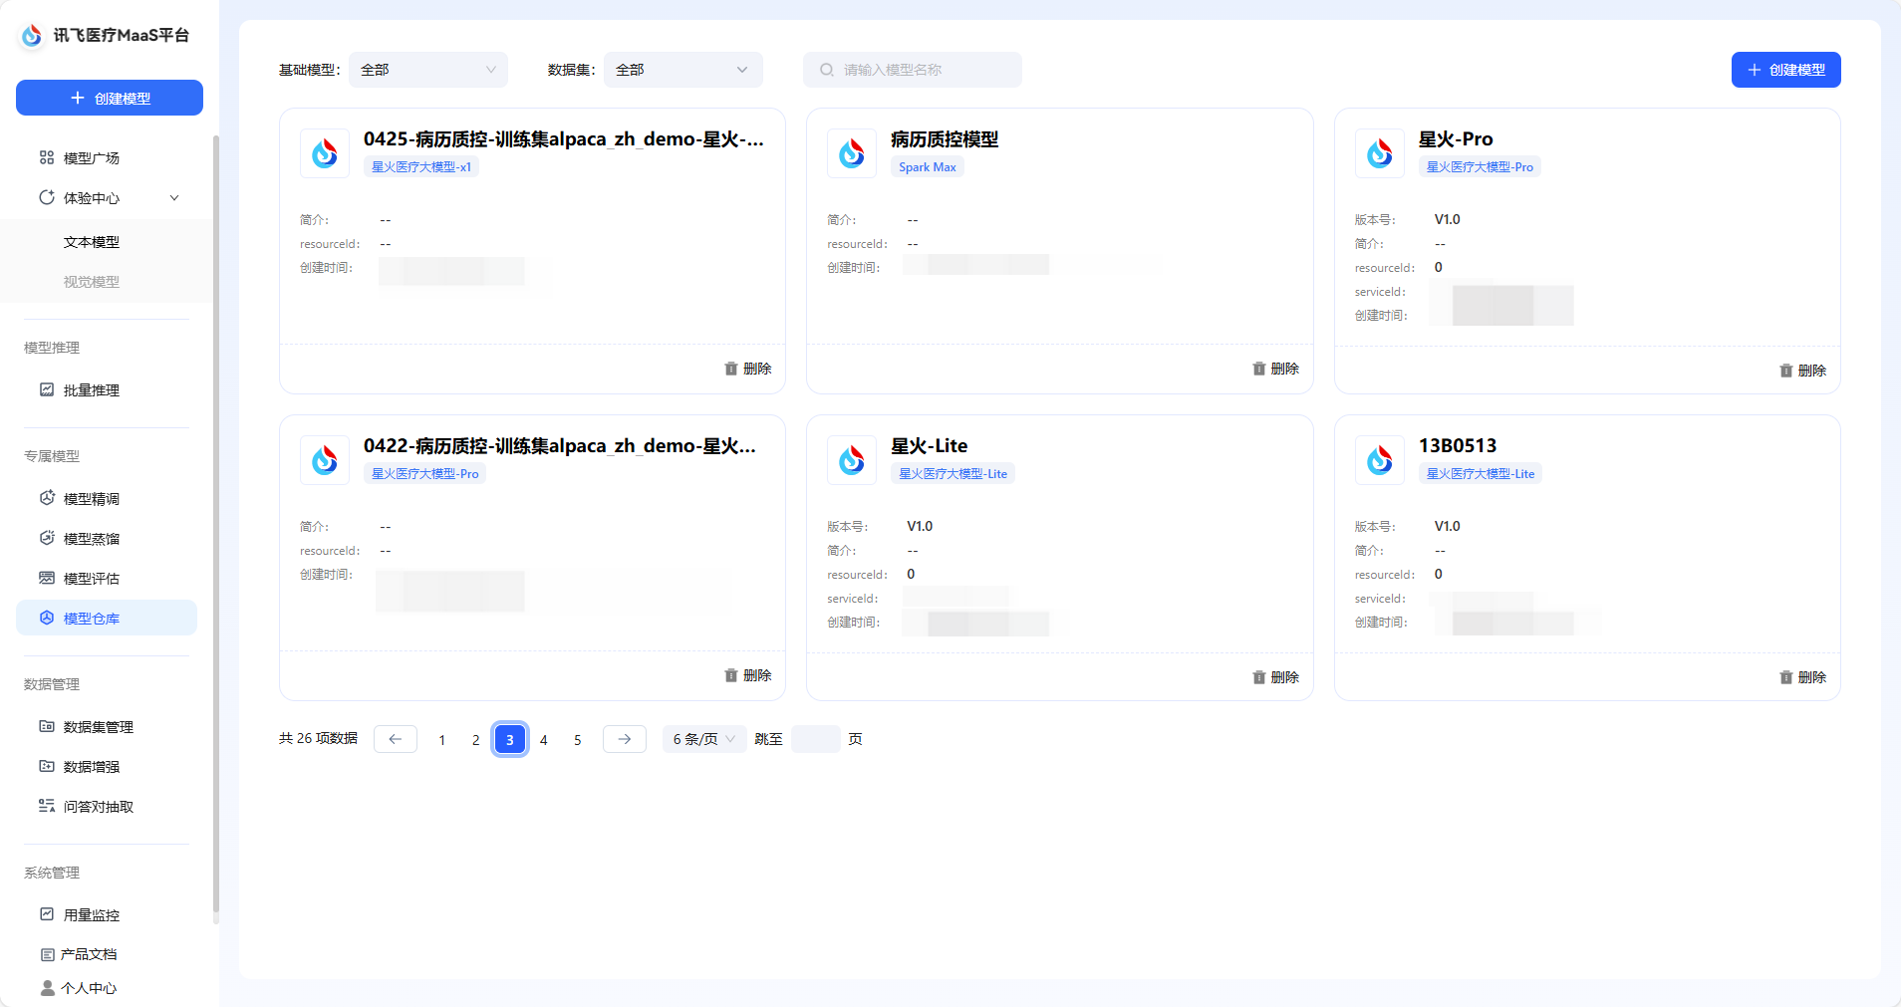
Task: Click the 13B0513 card title
Action: coord(1458,446)
